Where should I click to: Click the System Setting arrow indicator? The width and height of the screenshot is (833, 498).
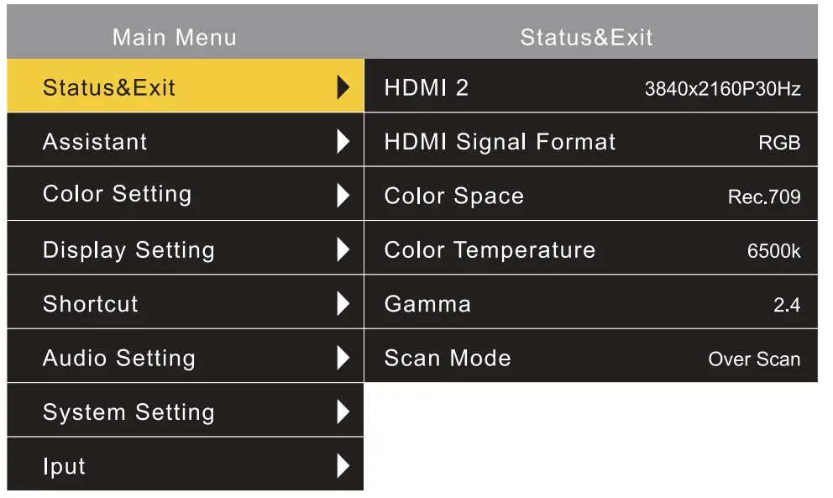344,411
